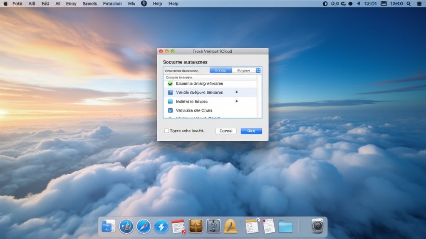
Task: Click the window/display icon in menu bar
Action: click(x=384, y=3)
